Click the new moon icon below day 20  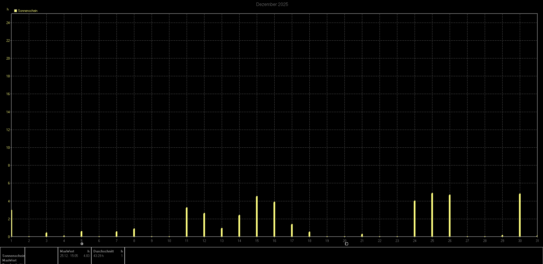pos(346,244)
